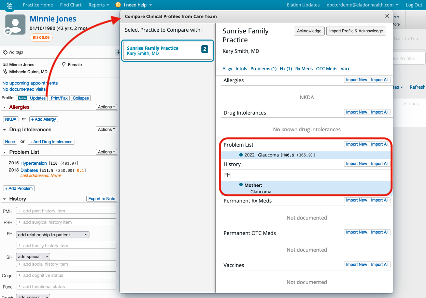This screenshot has width=426, height=298.
Task: Click the patient avatar thumbnail
Action: tap(15, 24)
